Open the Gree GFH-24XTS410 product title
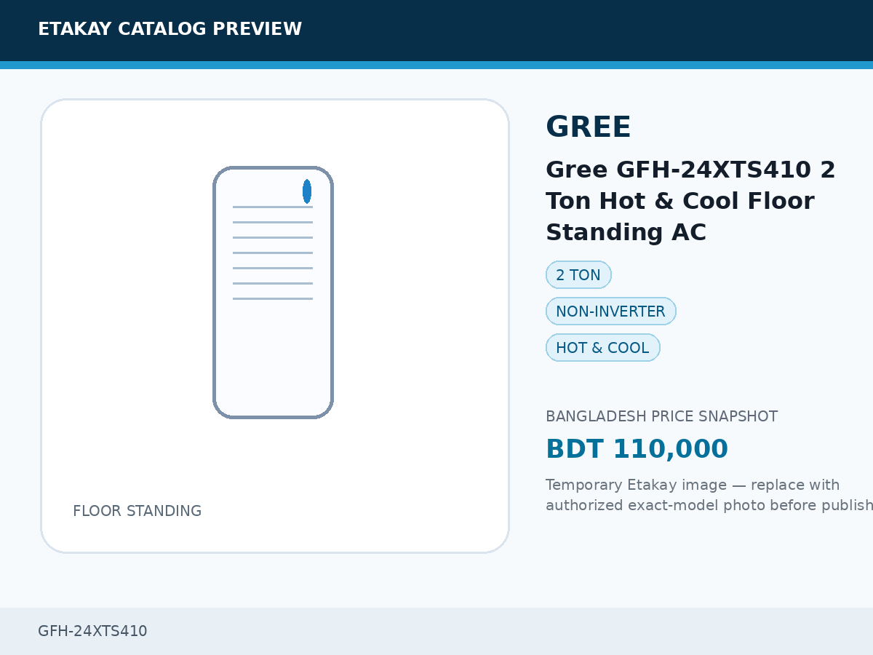 pyautogui.click(x=691, y=201)
